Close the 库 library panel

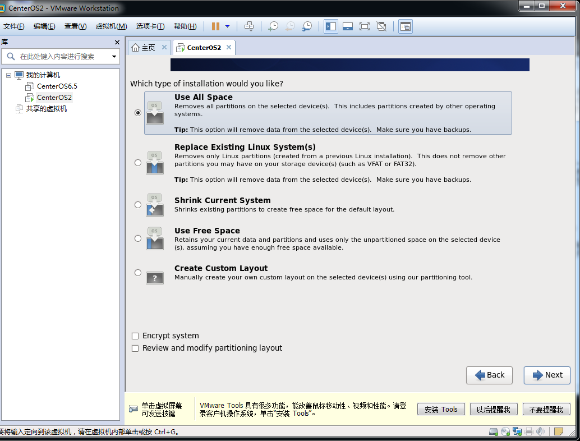click(x=117, y=42)
